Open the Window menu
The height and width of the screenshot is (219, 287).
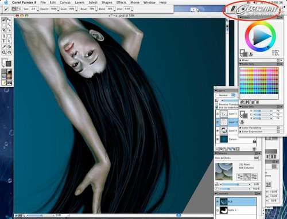click(149, 2)
